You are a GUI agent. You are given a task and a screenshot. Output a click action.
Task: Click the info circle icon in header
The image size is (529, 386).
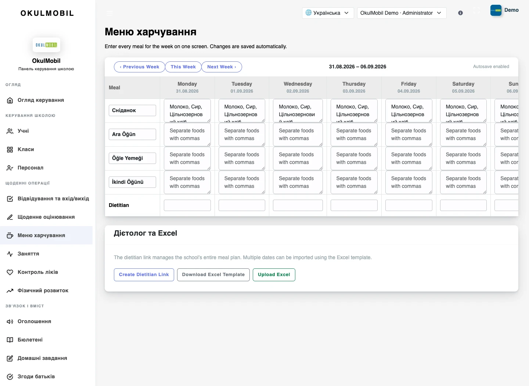(x=460, y=13)
